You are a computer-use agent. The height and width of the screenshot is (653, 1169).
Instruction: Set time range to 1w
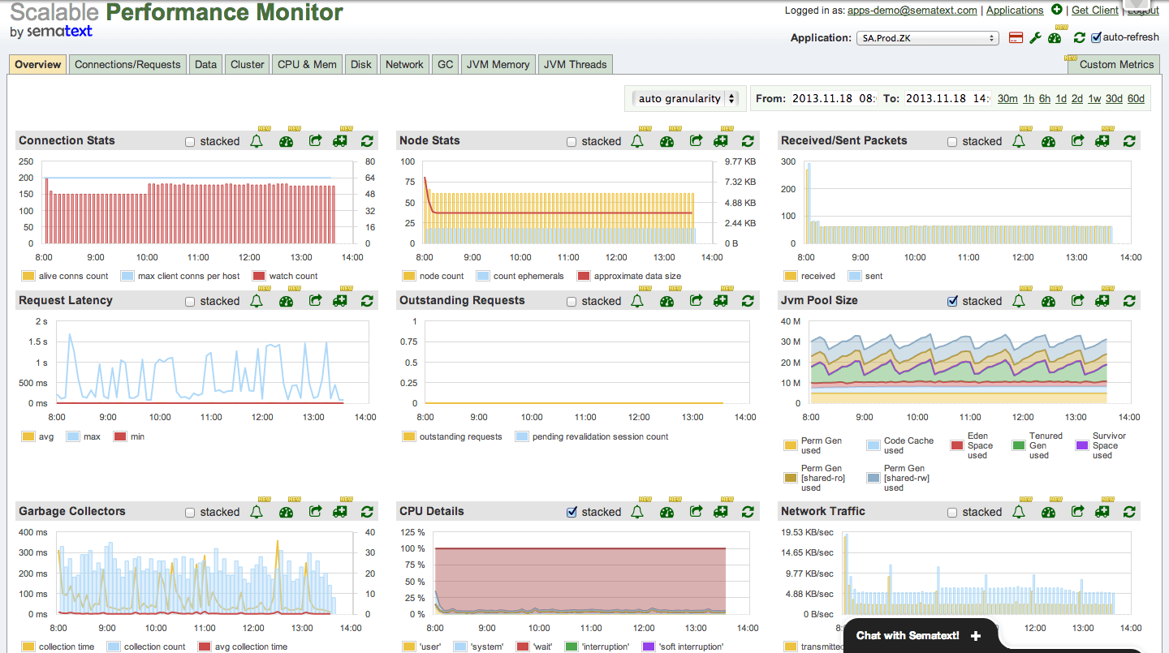coord(1094,99)
